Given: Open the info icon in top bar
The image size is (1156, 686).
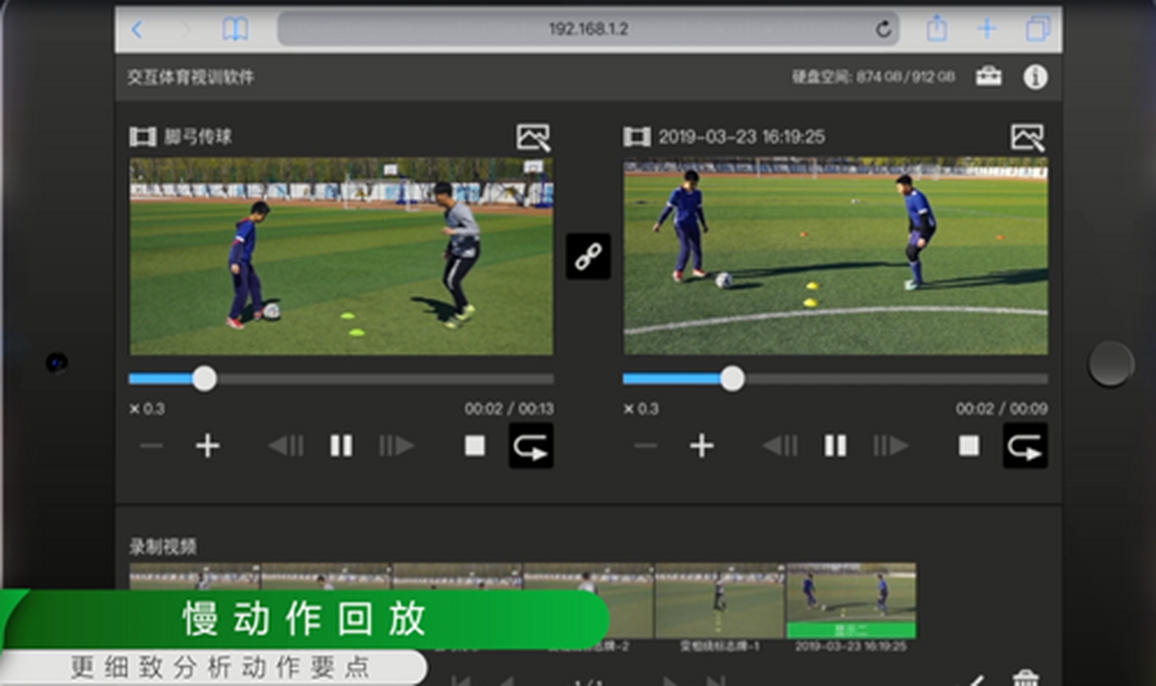Looking at the screenshot, I should (x=1036, y=77).
